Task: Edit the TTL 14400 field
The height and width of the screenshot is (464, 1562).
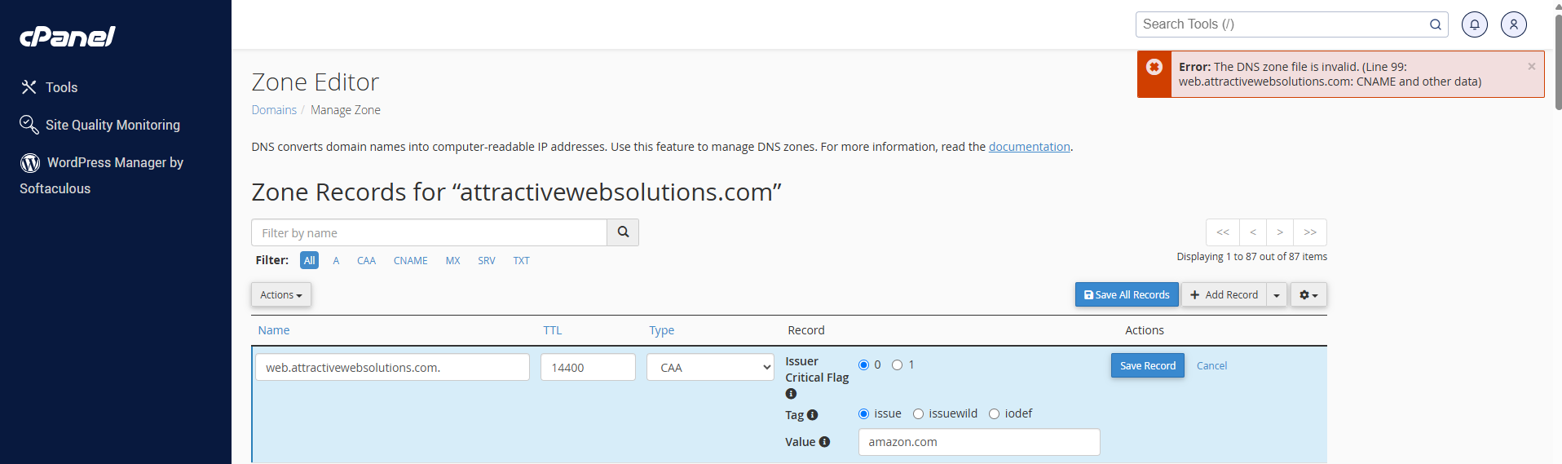Action: click(x=588, y=367)
